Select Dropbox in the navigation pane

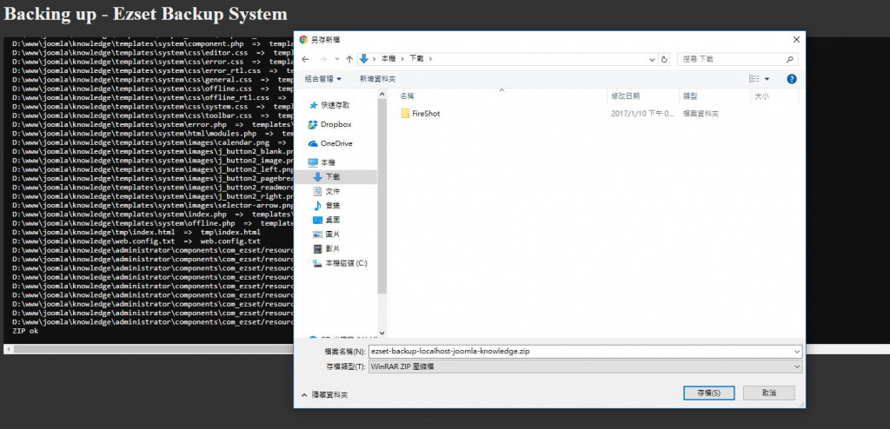[x=335, y=124]
